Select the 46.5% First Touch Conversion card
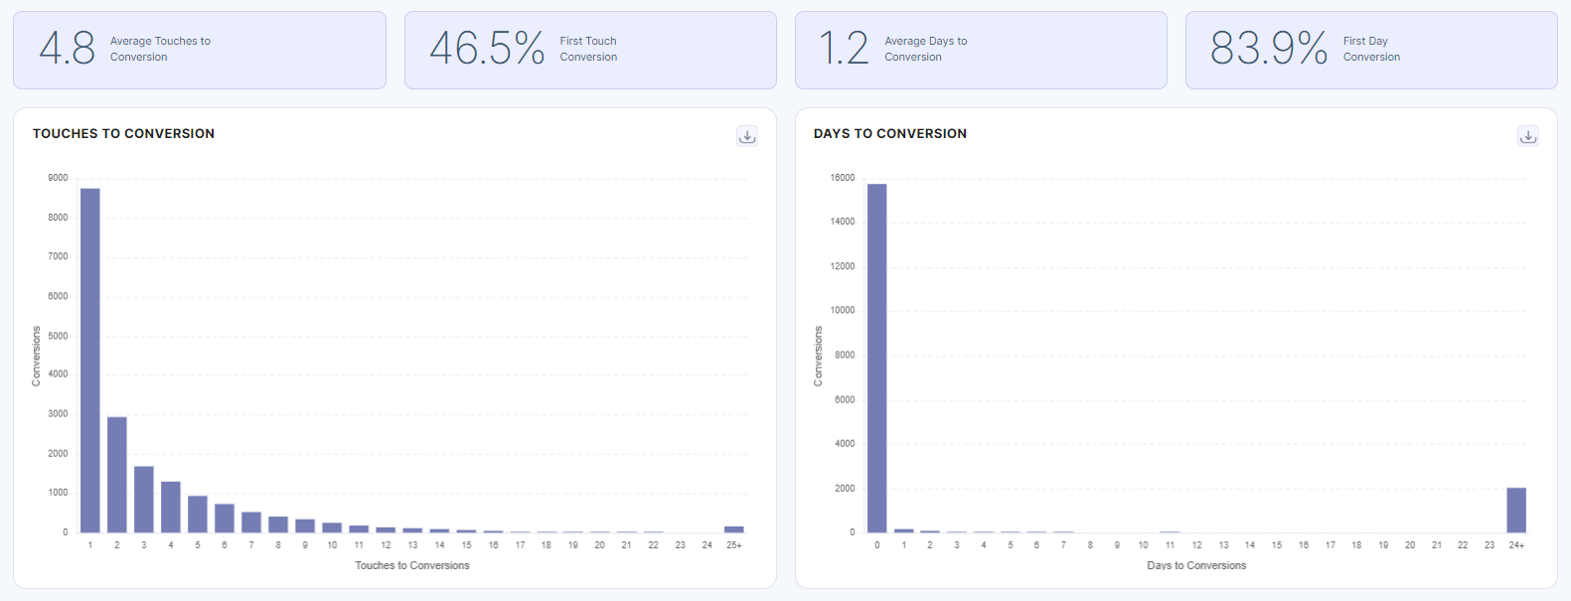This screenshot has height=601, width=1571. pyautogui.click(x=590, y=50)
